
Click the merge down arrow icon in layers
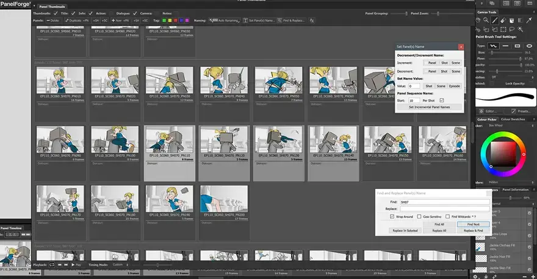(486, 277)
